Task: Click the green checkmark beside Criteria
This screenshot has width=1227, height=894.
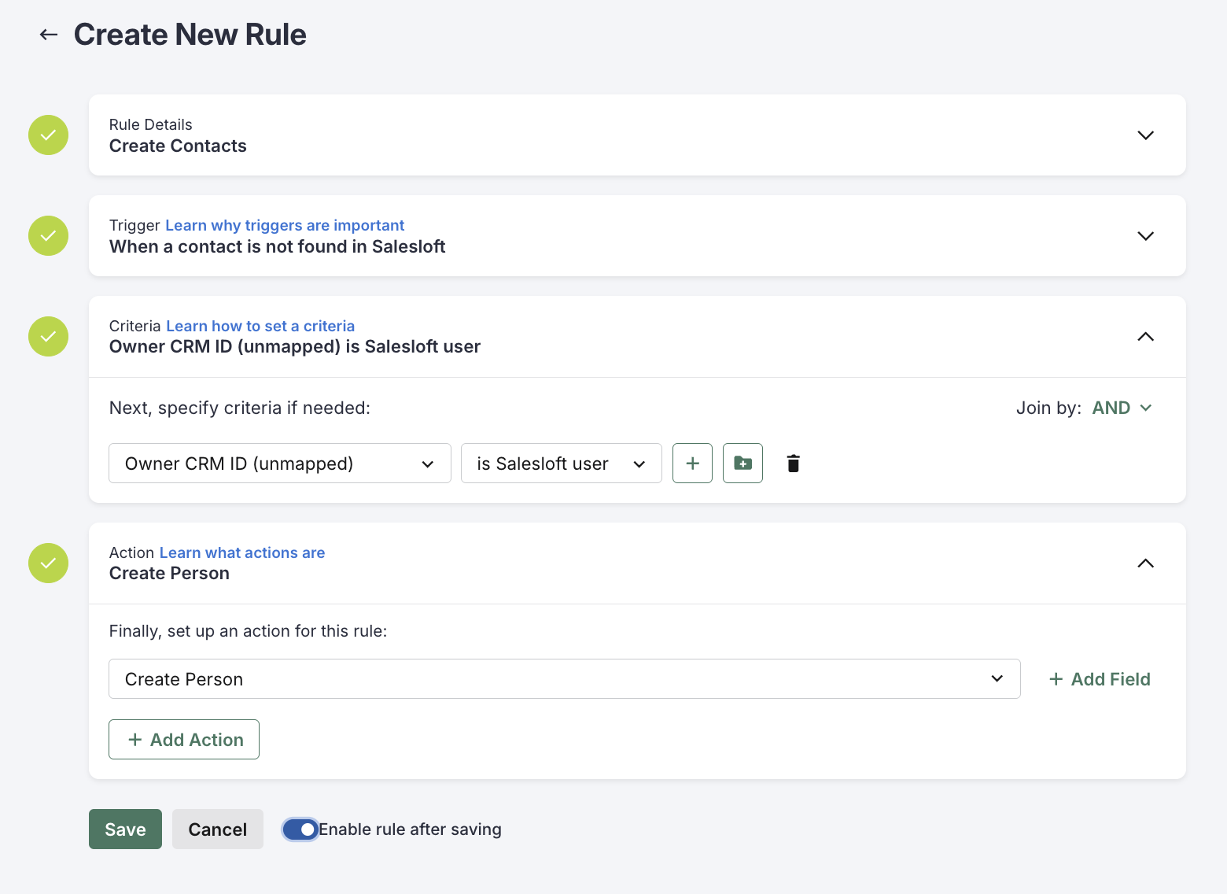Action: [x=49, y=337]
